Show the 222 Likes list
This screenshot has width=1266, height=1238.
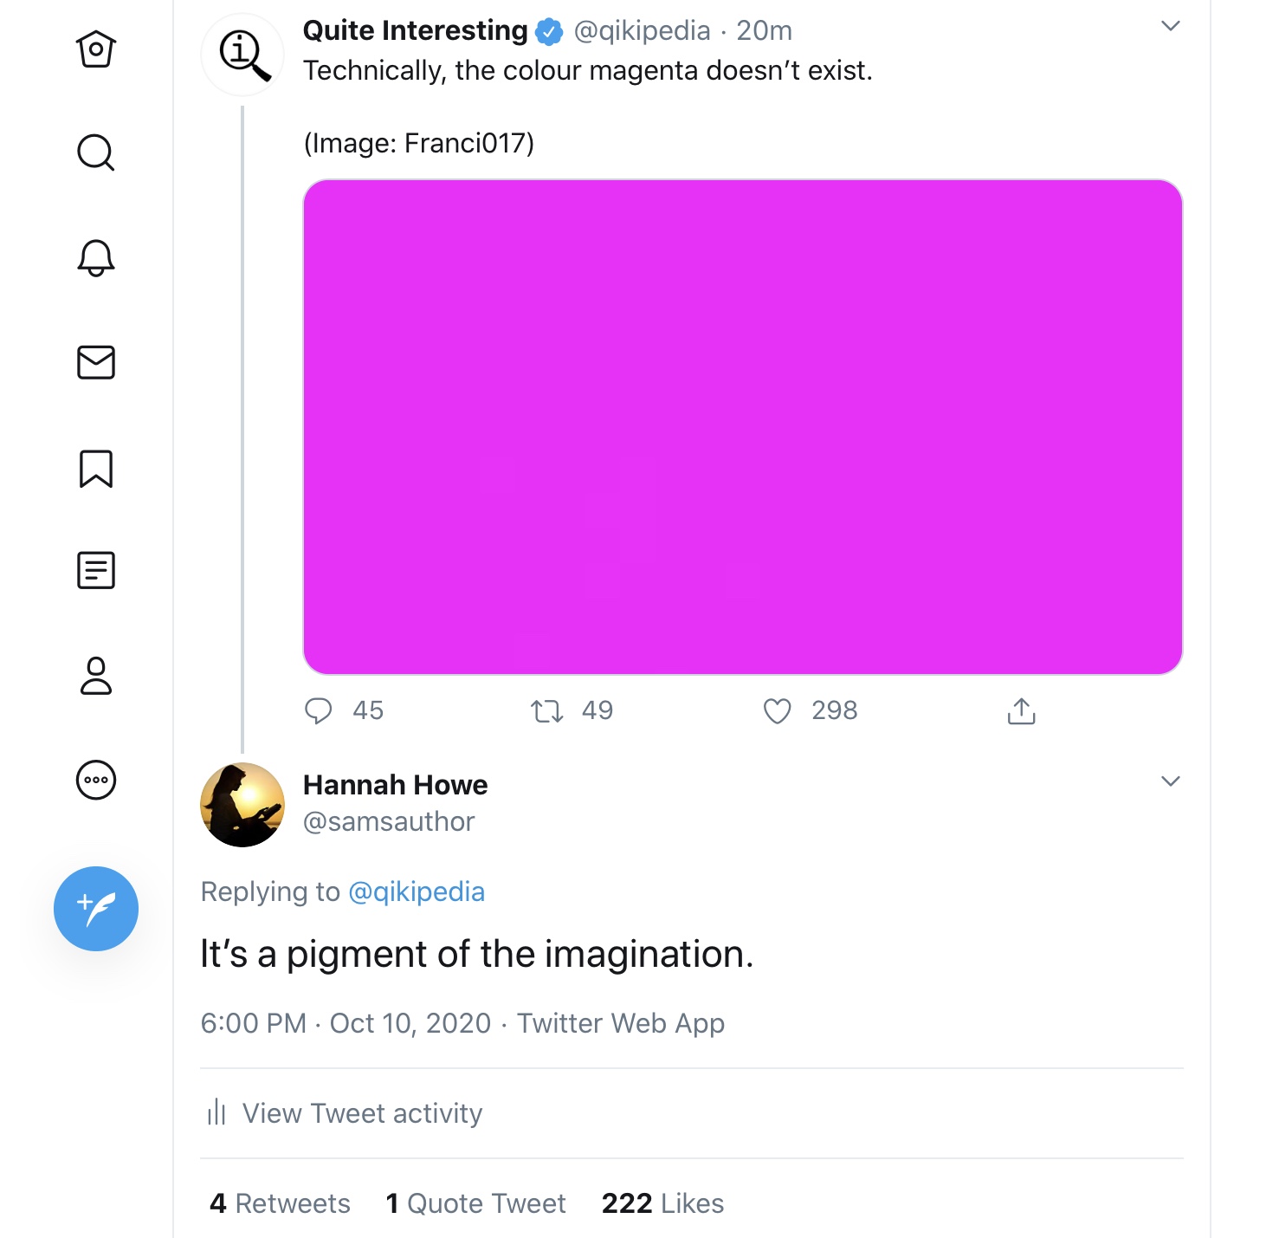pos(662,1203)
